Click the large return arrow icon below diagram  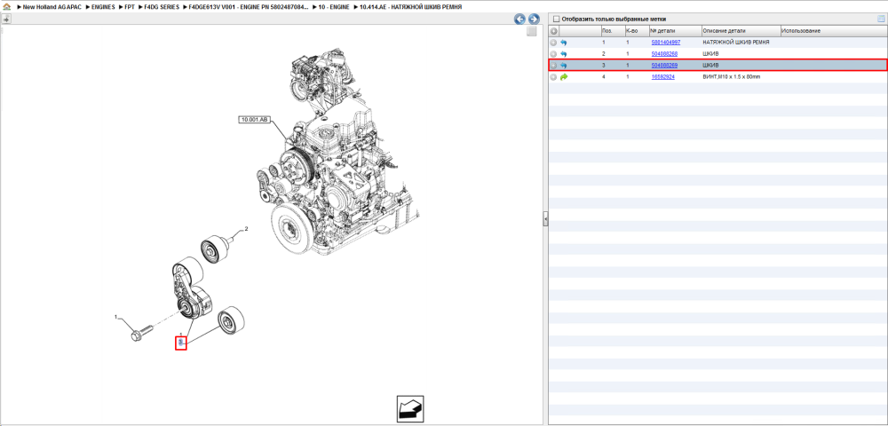point(410,409)
